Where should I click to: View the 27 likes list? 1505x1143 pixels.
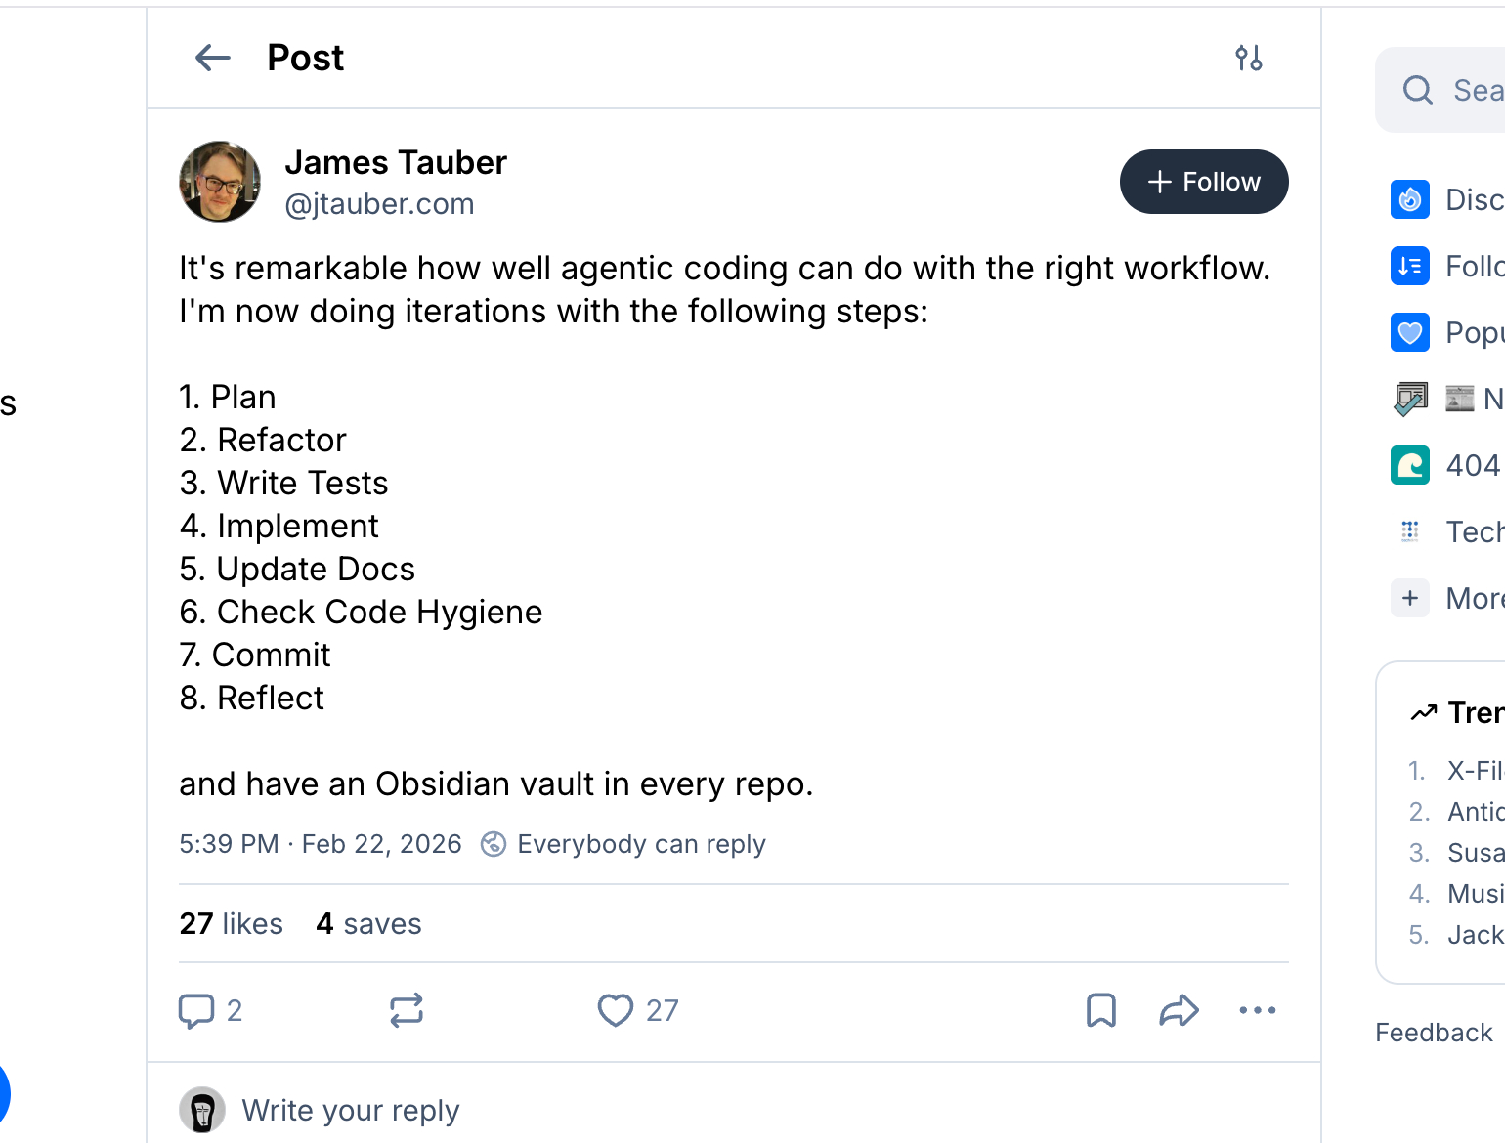(x=232, y=924)
